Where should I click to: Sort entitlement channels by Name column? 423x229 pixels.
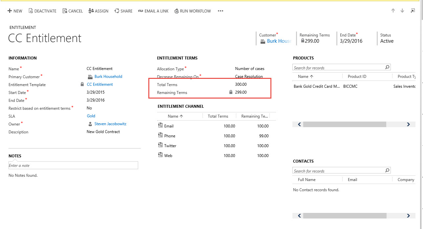point(175,116)
